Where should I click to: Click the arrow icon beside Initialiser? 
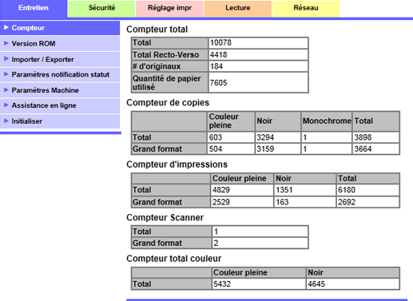6,121
